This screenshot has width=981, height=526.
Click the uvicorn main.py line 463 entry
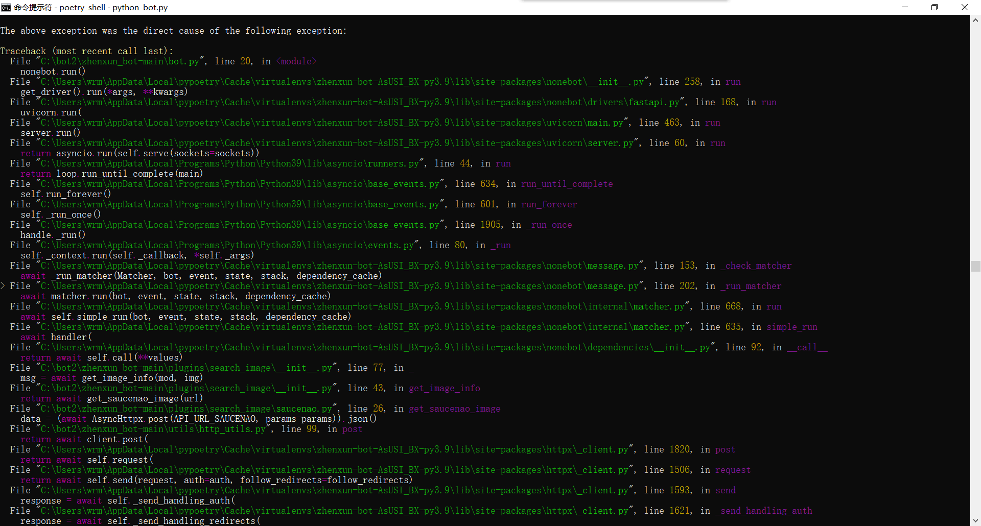365,123
